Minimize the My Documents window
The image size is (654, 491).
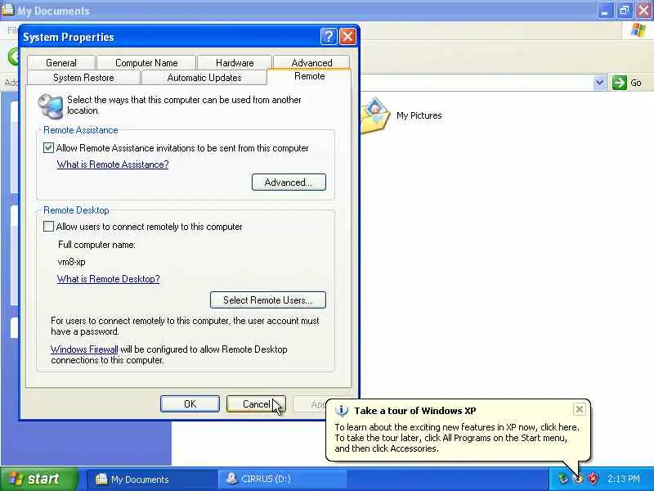pyautogui.click(x=605, y=11)
